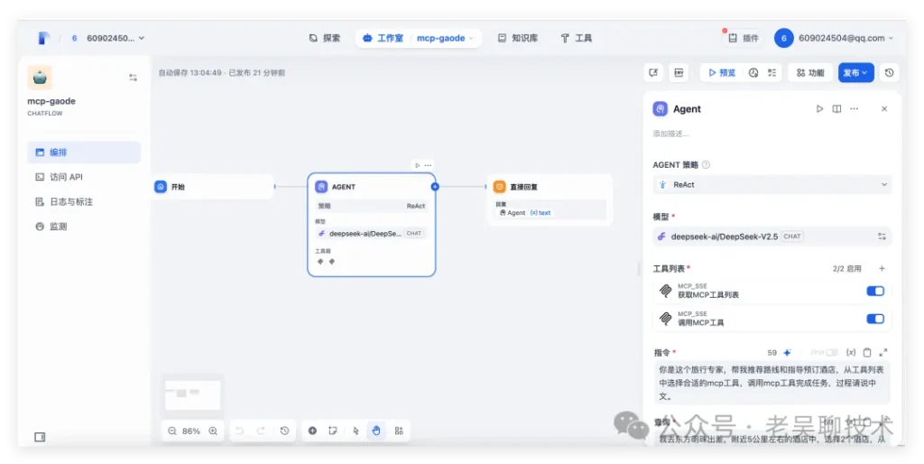Image resolution: width=924 pixels, height=464 pixels.
Task: Open the ReAct agent strategy dropdown
Action: coord(772,184)
